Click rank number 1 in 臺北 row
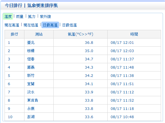This screenshot has height=123, width=165. [x=9, y=43]
